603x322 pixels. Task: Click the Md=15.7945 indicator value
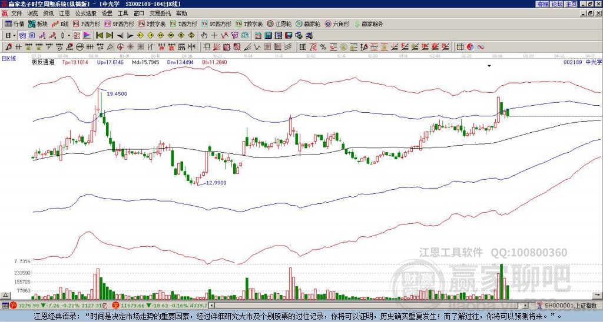pos(145,62)
